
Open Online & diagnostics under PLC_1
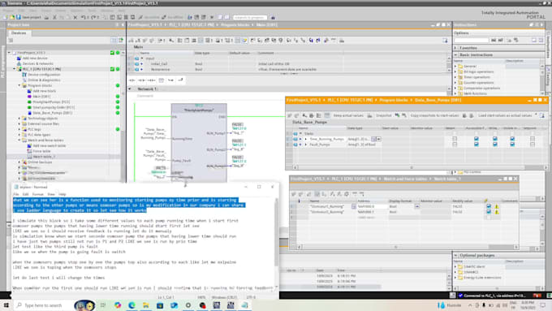pos(44,80)
